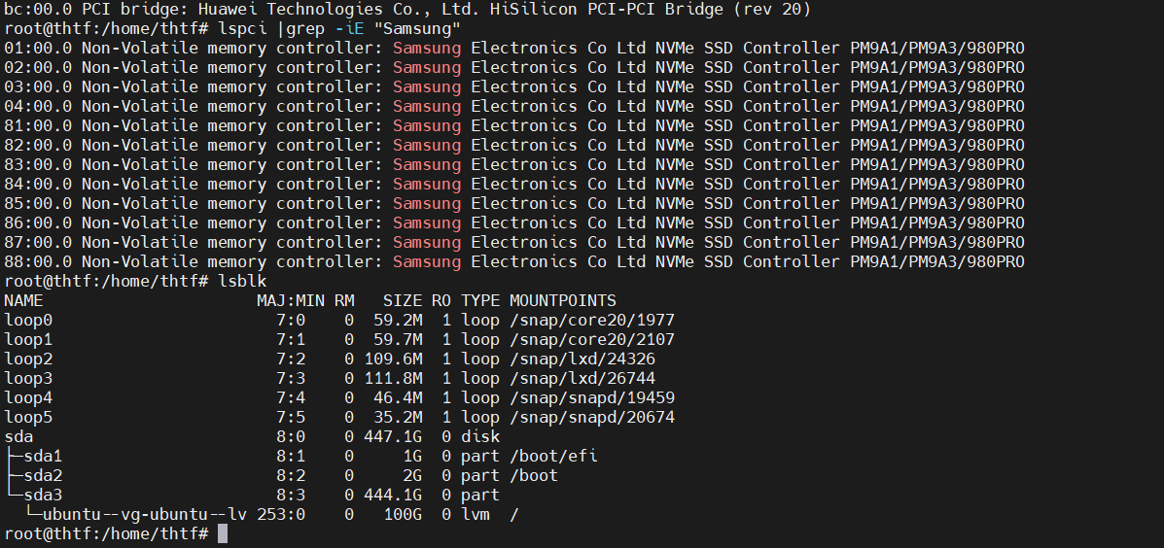Click the highlighted Samsung on line 81:00.0

click(427, 126)
